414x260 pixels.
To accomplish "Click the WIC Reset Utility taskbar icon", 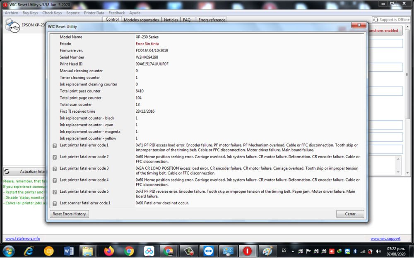I will pos(248,251).
